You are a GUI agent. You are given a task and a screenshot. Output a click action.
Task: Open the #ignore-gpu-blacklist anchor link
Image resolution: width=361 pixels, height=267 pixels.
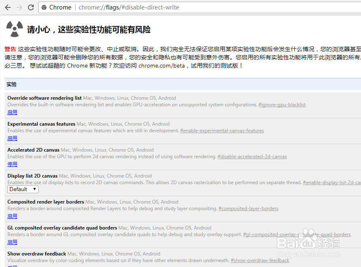(282, 105)
